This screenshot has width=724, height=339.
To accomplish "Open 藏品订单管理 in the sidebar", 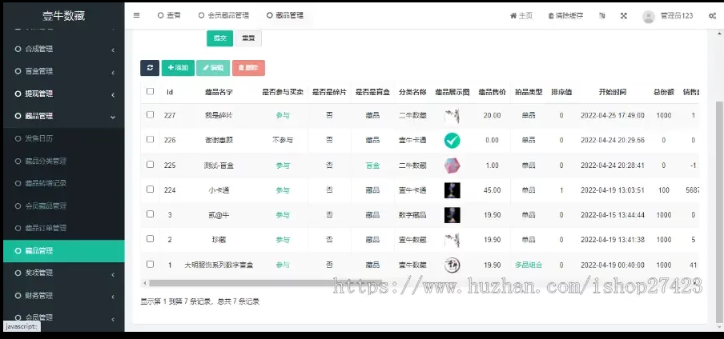I will click(46, 228).
